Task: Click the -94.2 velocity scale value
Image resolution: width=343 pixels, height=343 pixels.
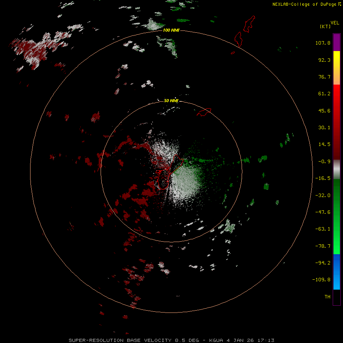Action: pyautogui.click(x=323, y=263)
